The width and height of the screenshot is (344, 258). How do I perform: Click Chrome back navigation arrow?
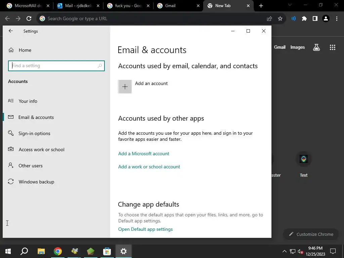coord(7,19)
